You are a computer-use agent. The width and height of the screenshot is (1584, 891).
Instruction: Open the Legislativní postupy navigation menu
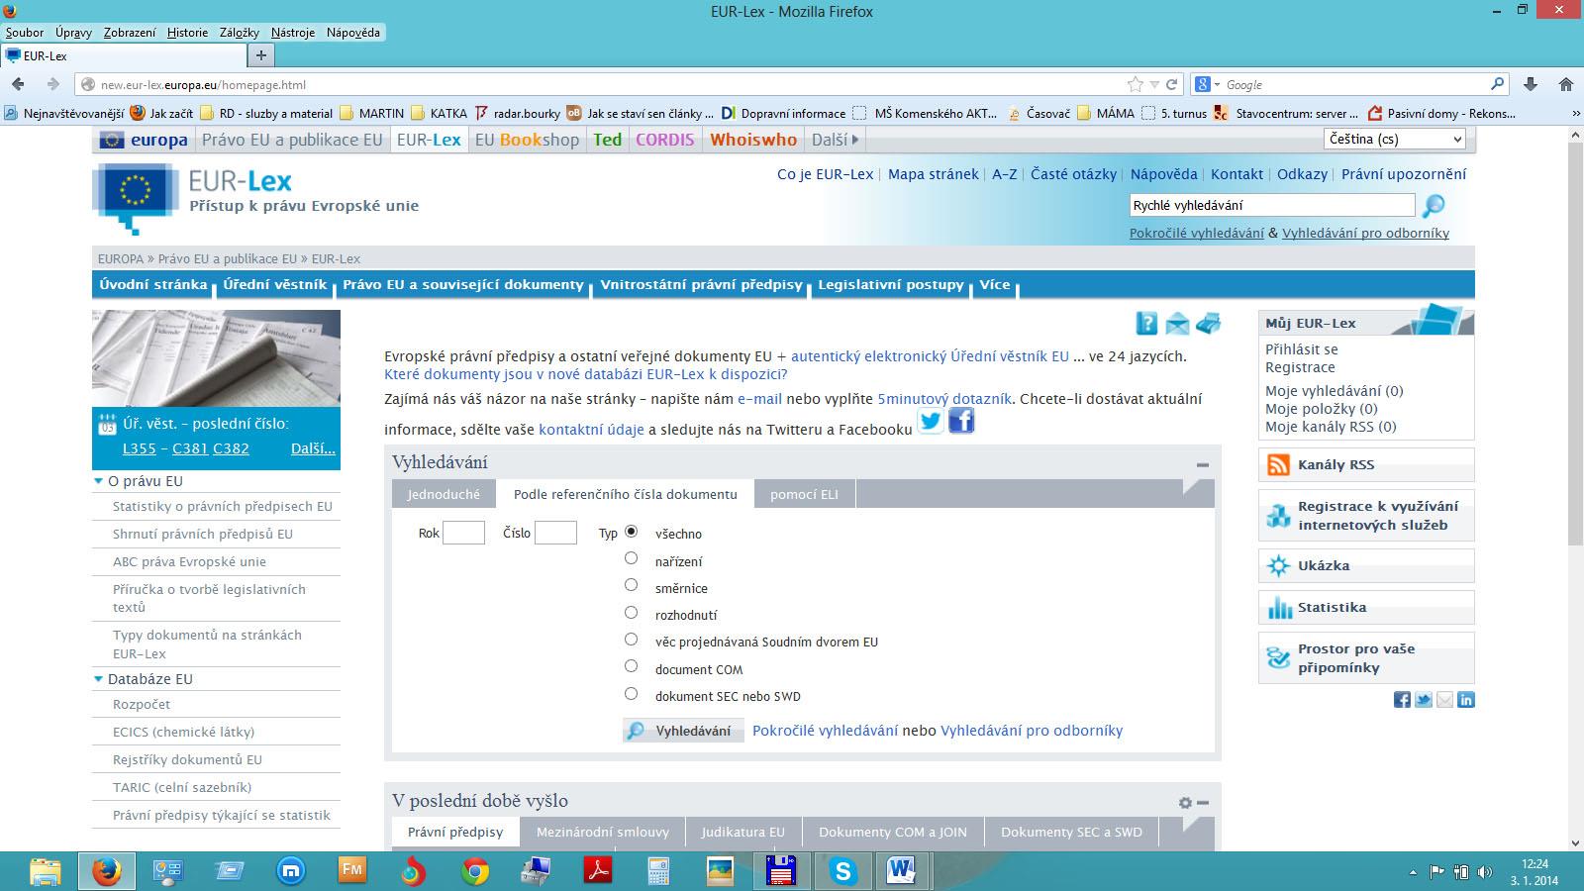coord(891,284)
